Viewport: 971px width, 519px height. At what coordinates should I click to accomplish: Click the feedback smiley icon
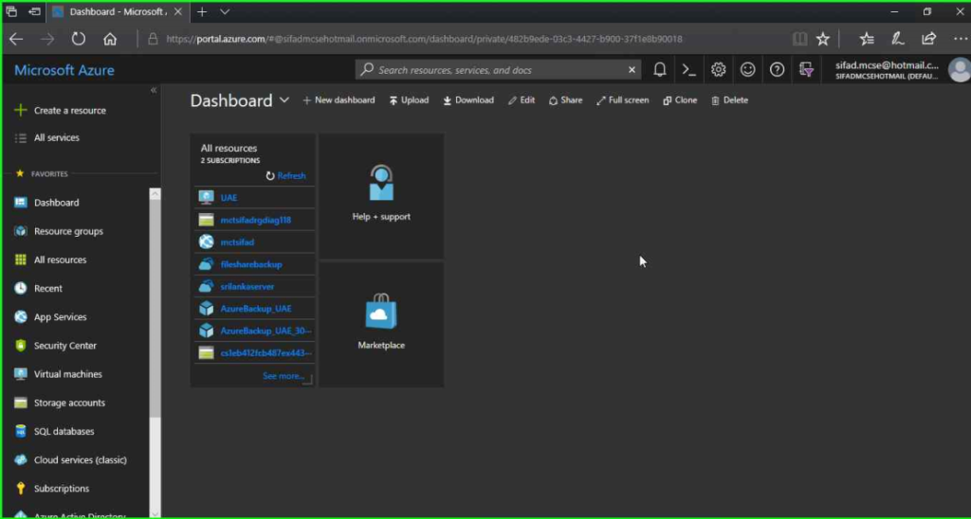[748, 70]
